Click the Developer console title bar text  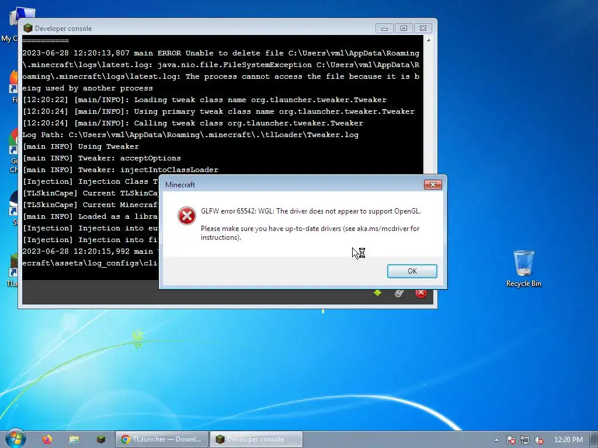(x=63, y=29)
